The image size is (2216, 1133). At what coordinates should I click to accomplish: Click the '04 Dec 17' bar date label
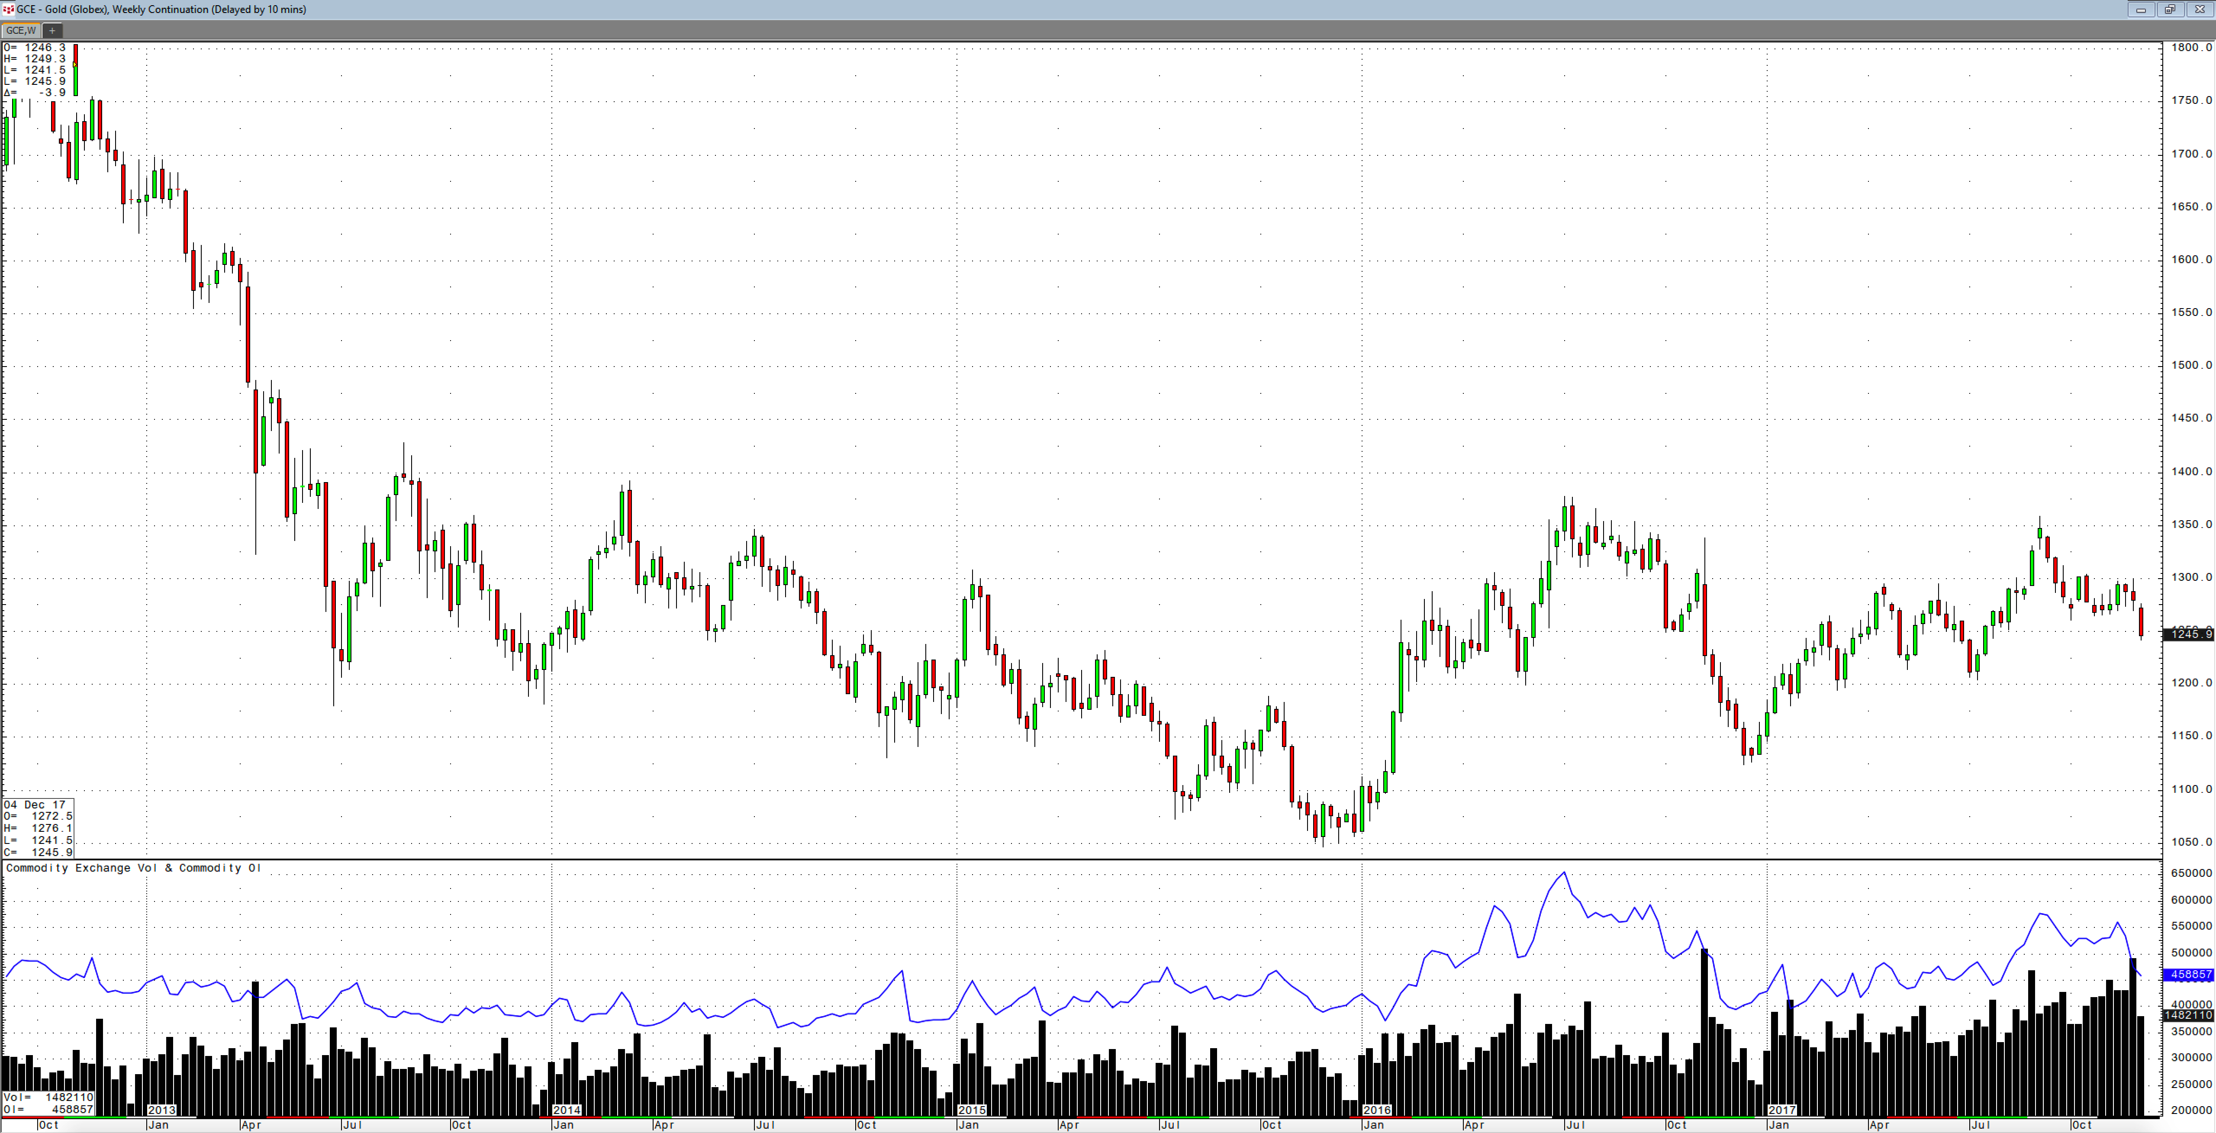(x=35, y=805)
